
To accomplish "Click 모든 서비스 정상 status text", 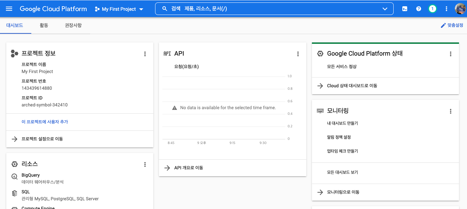I will [x=342, y=67].
